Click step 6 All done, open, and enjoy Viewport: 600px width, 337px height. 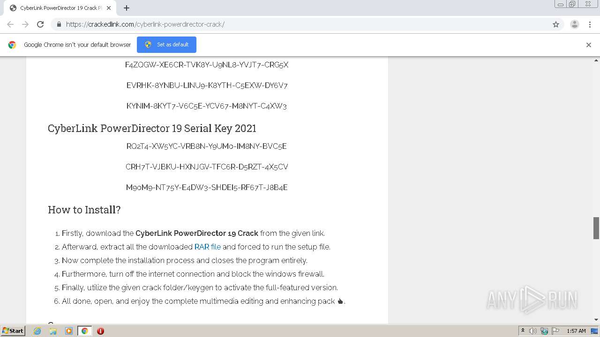tap(203, 301)
